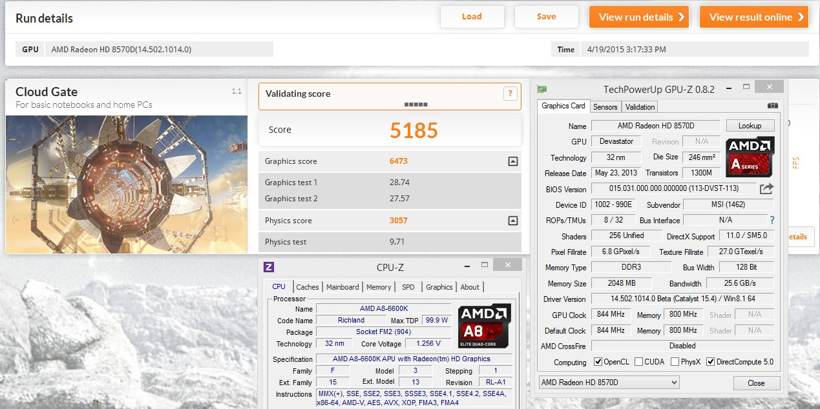Screen dimensions: 820x409
Task: Collapse the Physics score details
Action: 512,221
